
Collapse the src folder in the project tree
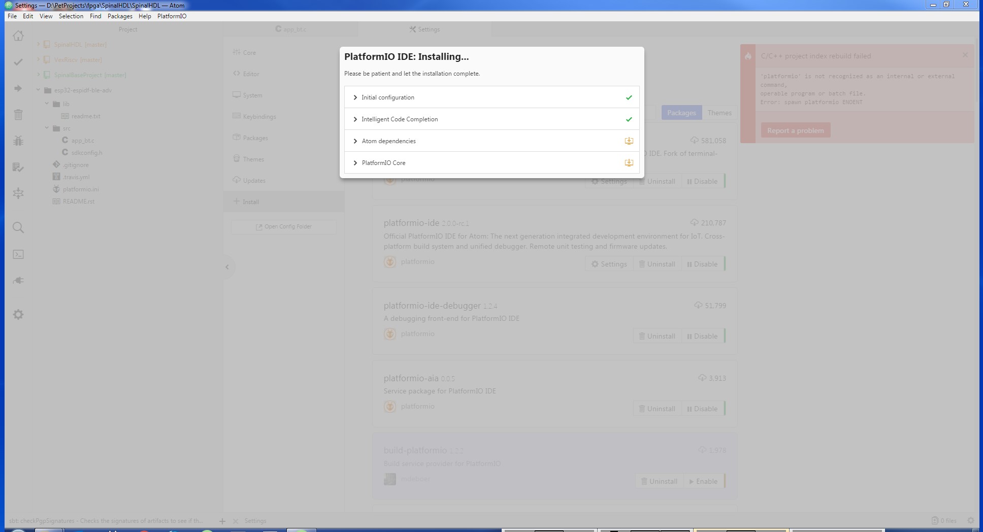coord(47,128)
